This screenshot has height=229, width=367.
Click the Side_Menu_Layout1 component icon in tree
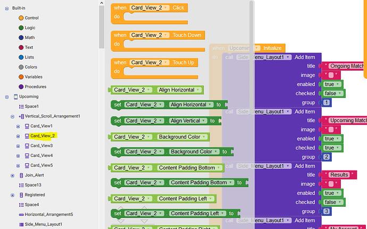(x=20, y=224)
